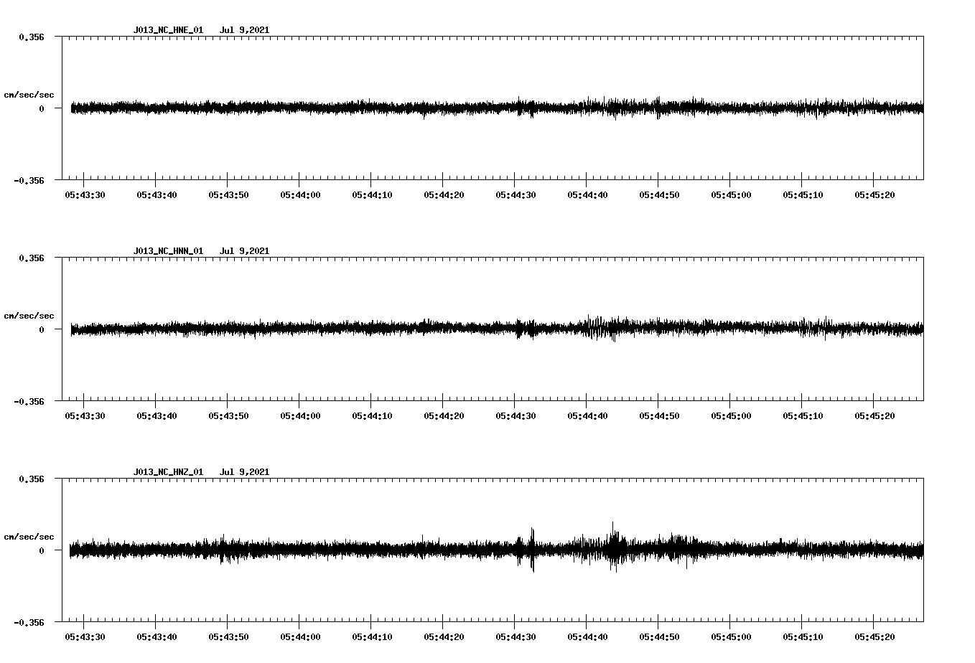This screenshot has height=663, width=975.
Task: Click the zero axis label of HNE plot
Action: click(x=42, y=108)
